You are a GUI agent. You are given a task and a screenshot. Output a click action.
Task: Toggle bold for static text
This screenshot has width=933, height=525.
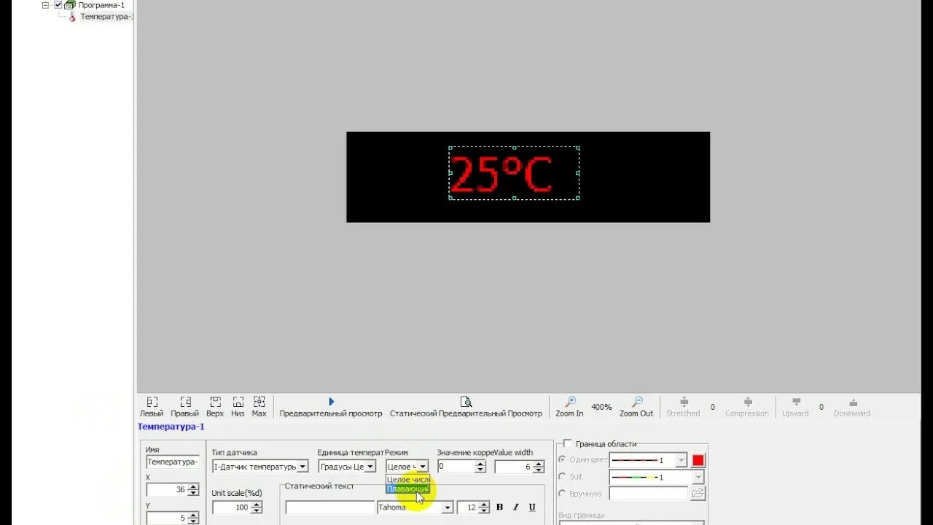tap(500, 507)
